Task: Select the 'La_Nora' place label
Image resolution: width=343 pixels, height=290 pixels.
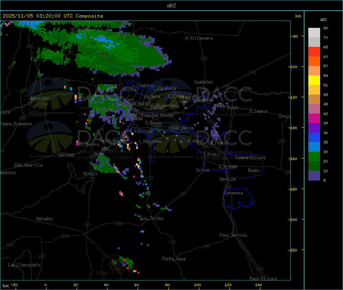Action: click(152, 96)
